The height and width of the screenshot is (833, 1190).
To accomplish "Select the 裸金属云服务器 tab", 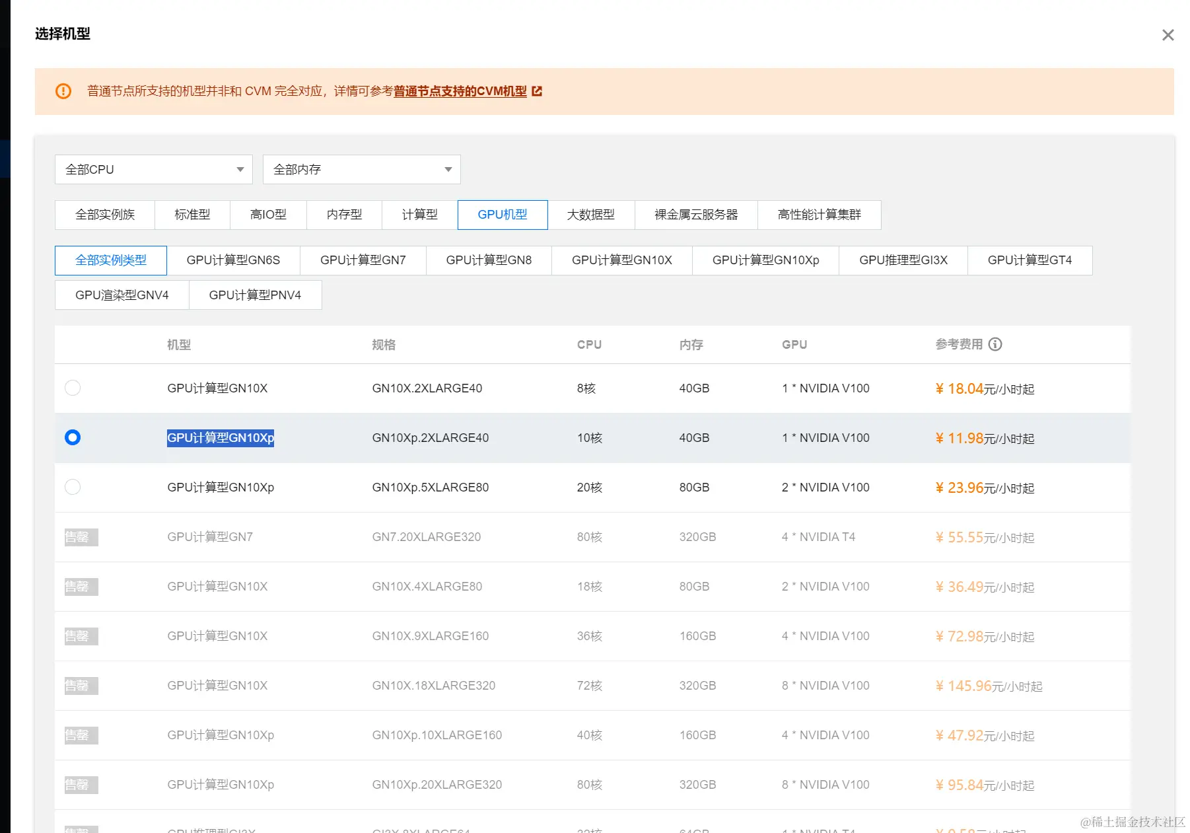I will [696, 215].
